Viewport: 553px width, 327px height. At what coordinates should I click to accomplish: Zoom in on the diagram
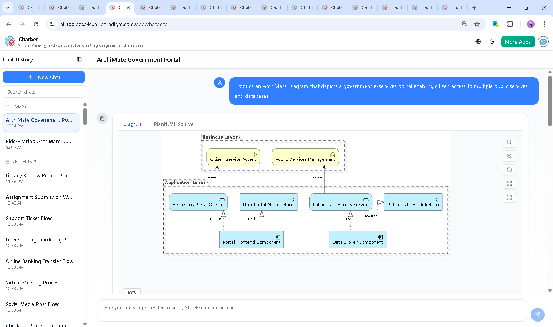pos(509,142)
